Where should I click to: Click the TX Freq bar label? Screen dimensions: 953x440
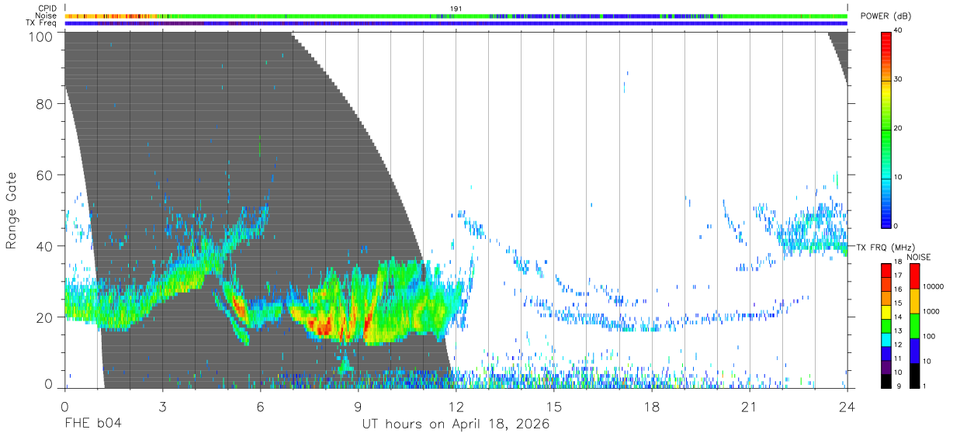coord(41,23)
